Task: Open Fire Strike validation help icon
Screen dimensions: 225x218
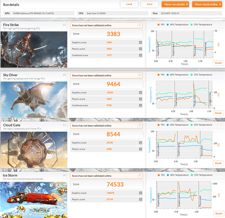Action: [x=139, y=25]
